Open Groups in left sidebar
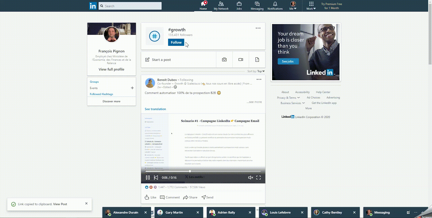This screenshot has width=432, height=218. [x=94, y=82]
